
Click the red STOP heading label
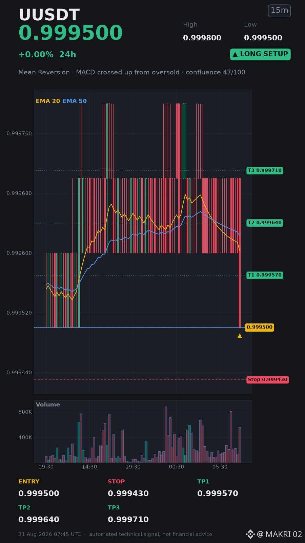pyautogui.click(x=116, y=482)
